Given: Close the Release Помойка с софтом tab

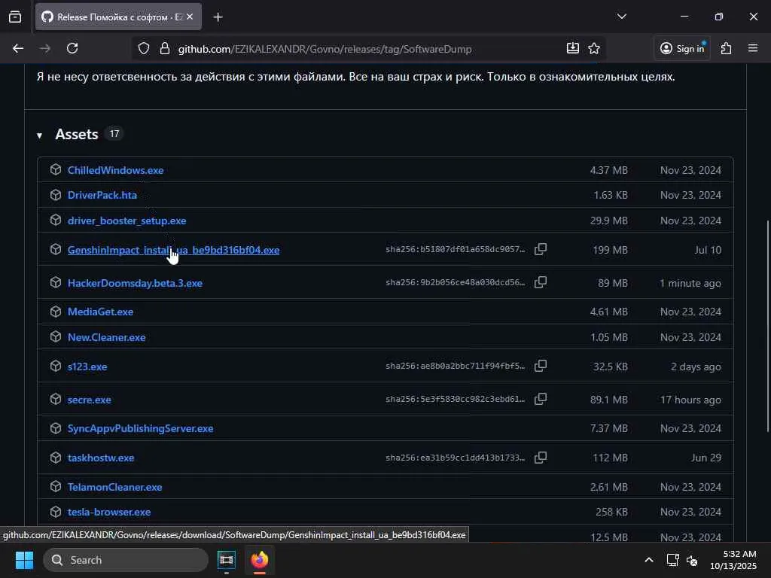Looking at the screenshot, I should point(190,17).
